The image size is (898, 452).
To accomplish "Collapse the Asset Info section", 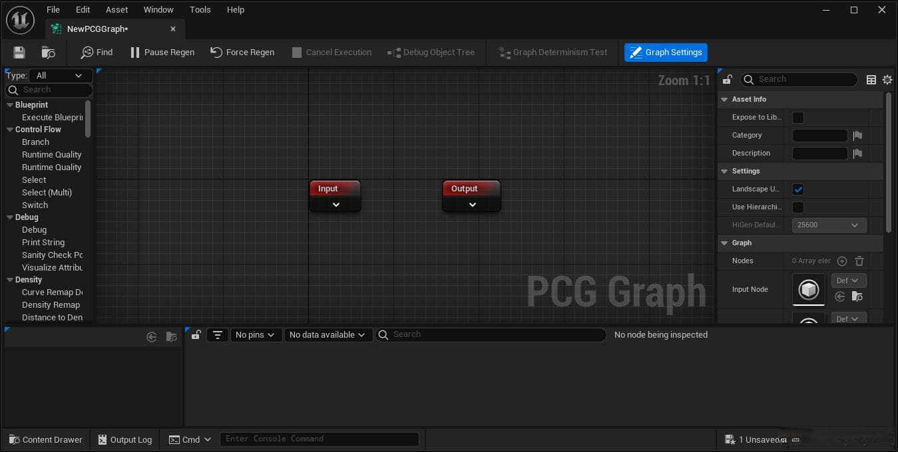I will tap(724, 100).
